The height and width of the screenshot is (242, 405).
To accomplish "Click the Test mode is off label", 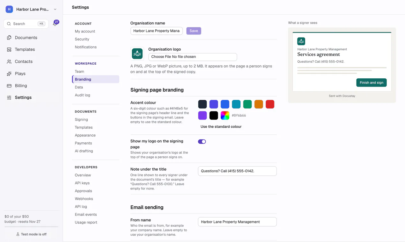I will coord(34,234).
